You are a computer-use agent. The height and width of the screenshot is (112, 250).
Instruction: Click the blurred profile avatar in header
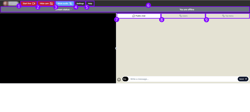[5, 3]
